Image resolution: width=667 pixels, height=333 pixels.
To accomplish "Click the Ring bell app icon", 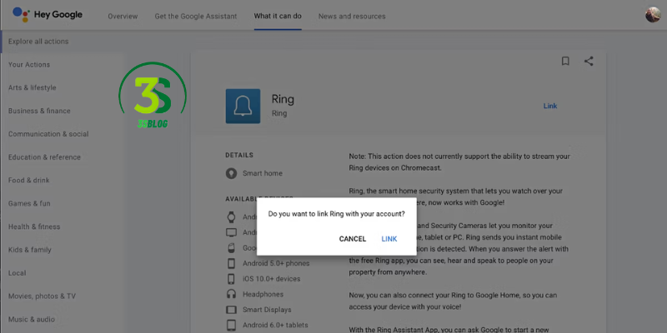I will (x=243, y=106).
